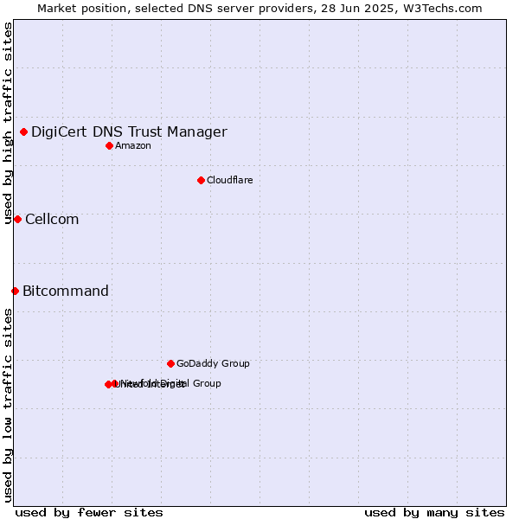This screenshot has width=519, height=519.
Task: Click the Cellcom red data point
Action: pos(18,220)
